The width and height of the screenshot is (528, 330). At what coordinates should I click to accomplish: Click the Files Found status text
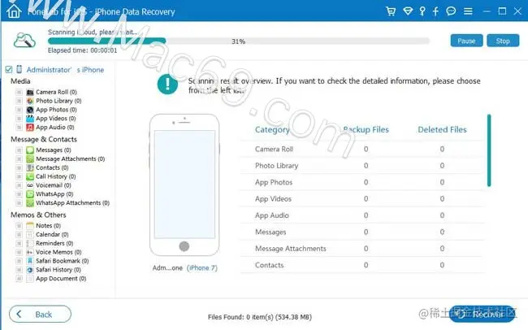coord(260,317)
